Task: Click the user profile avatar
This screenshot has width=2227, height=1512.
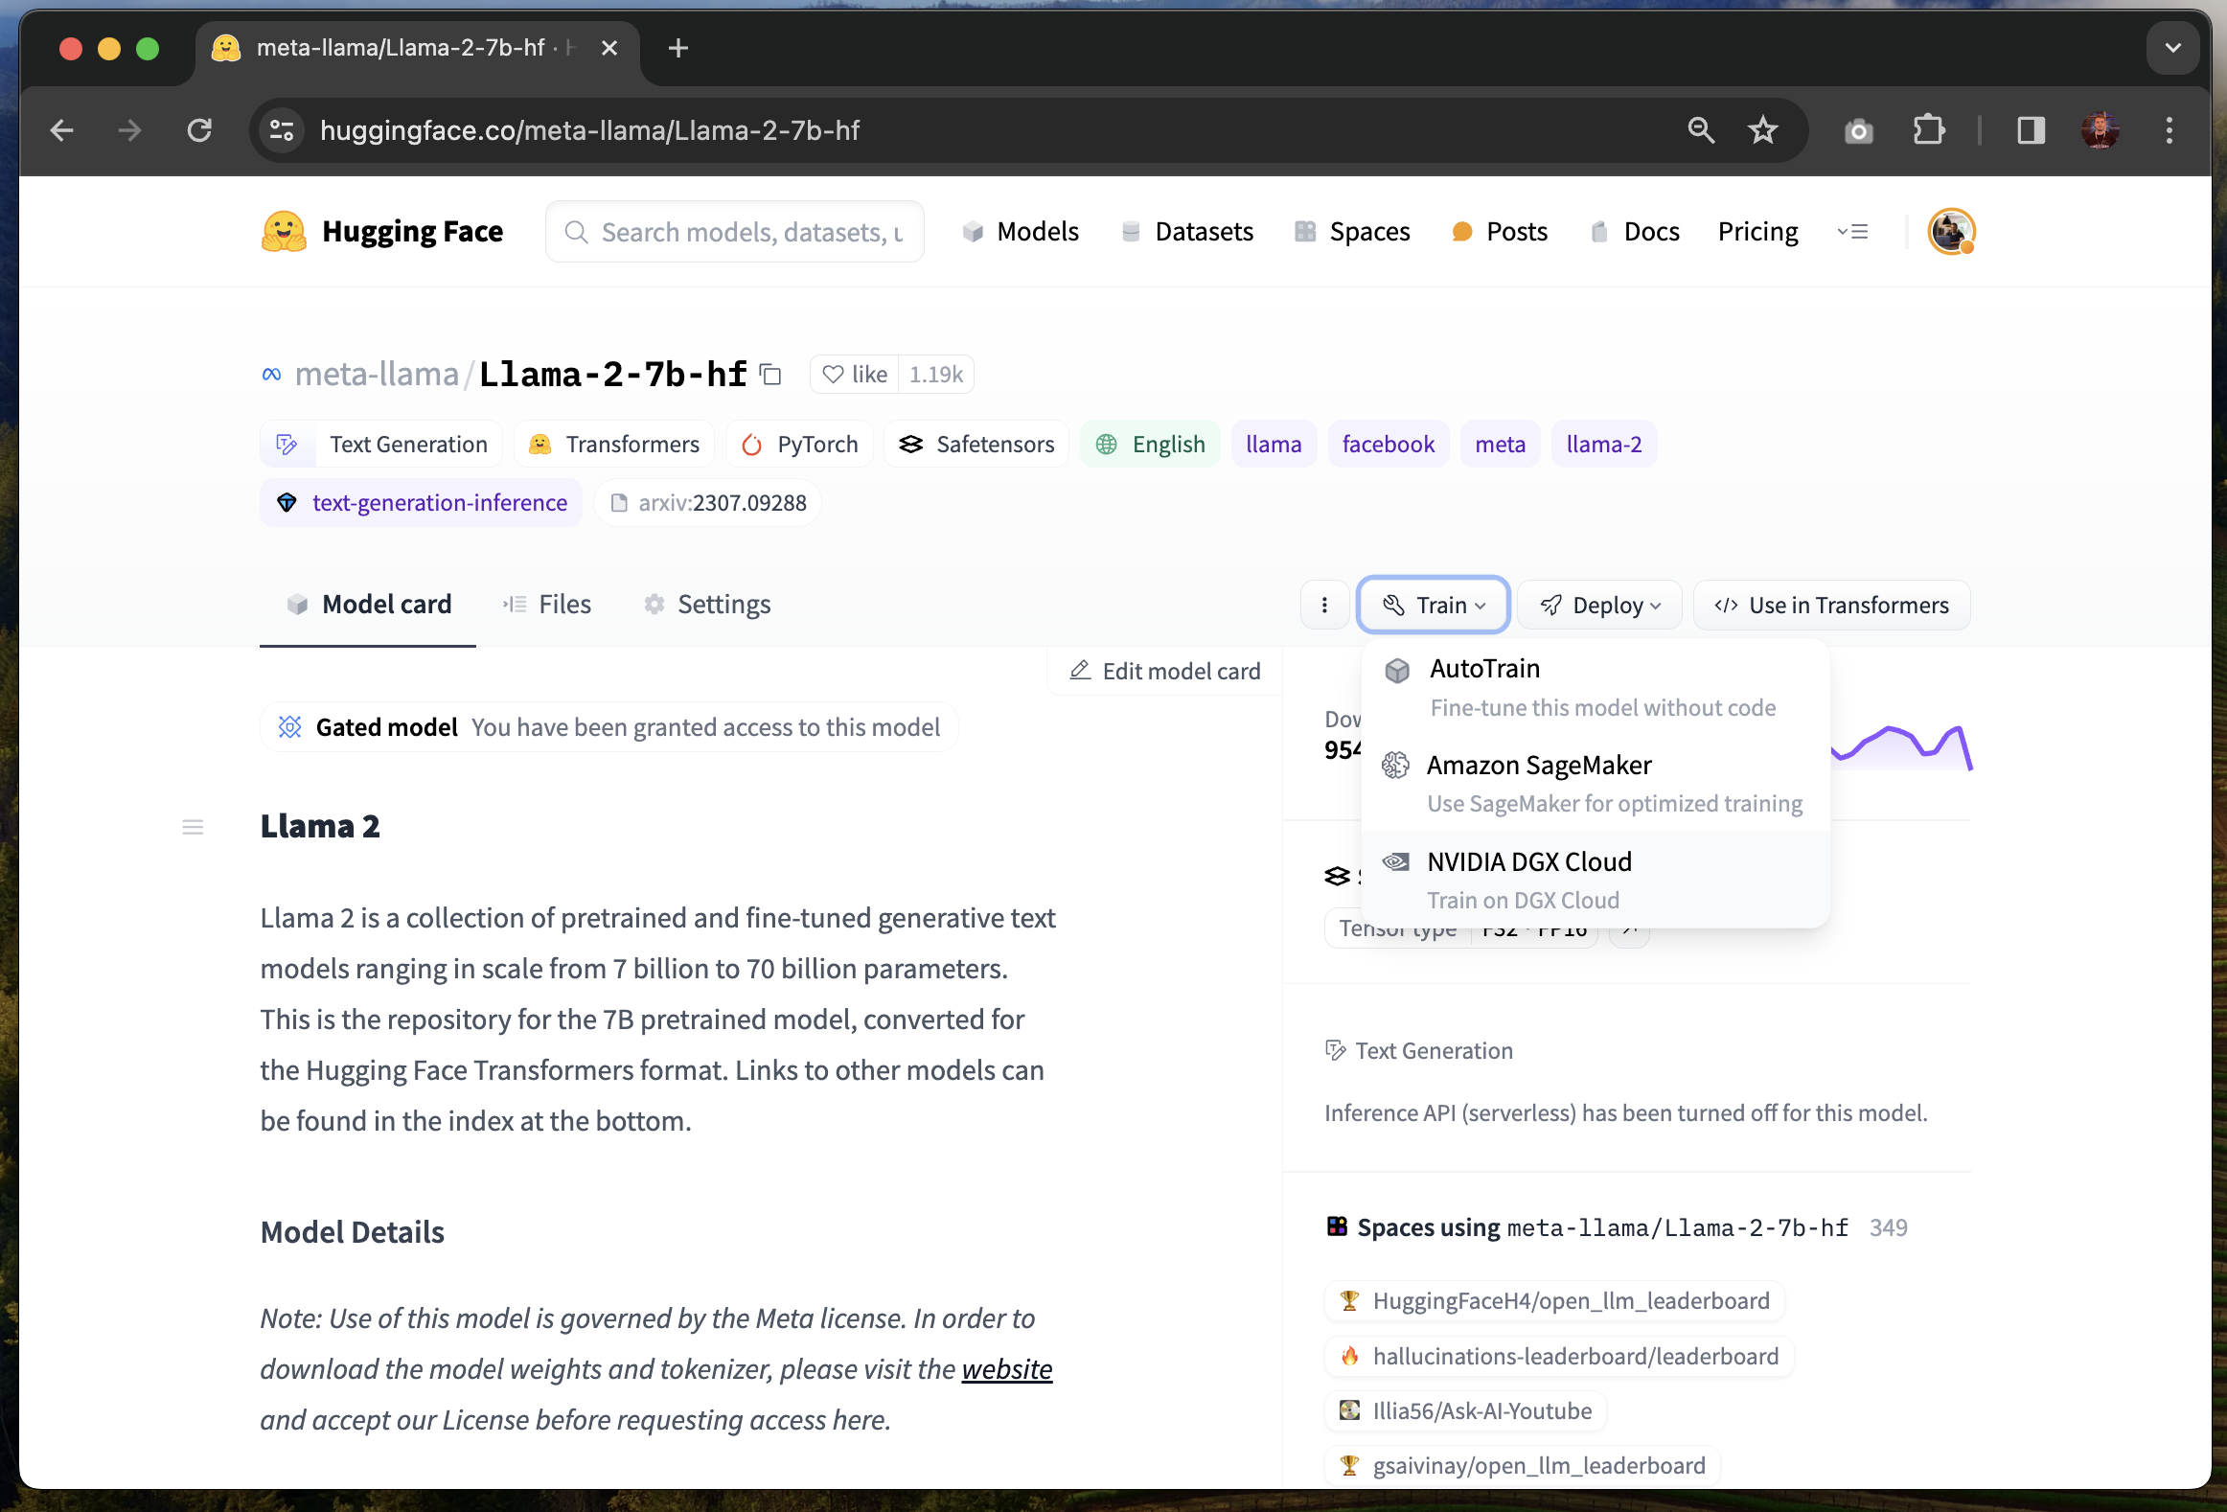Action: 1951,232
